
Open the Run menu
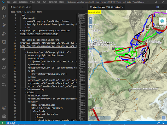(x=44, y=2)
